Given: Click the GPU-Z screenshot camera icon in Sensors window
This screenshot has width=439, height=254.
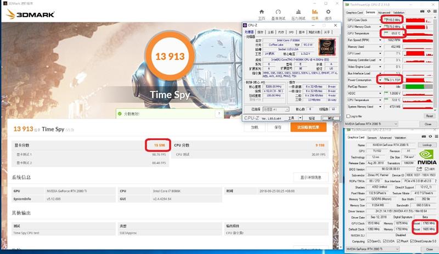Looking at the screenshot, I should tap(423, 12).
